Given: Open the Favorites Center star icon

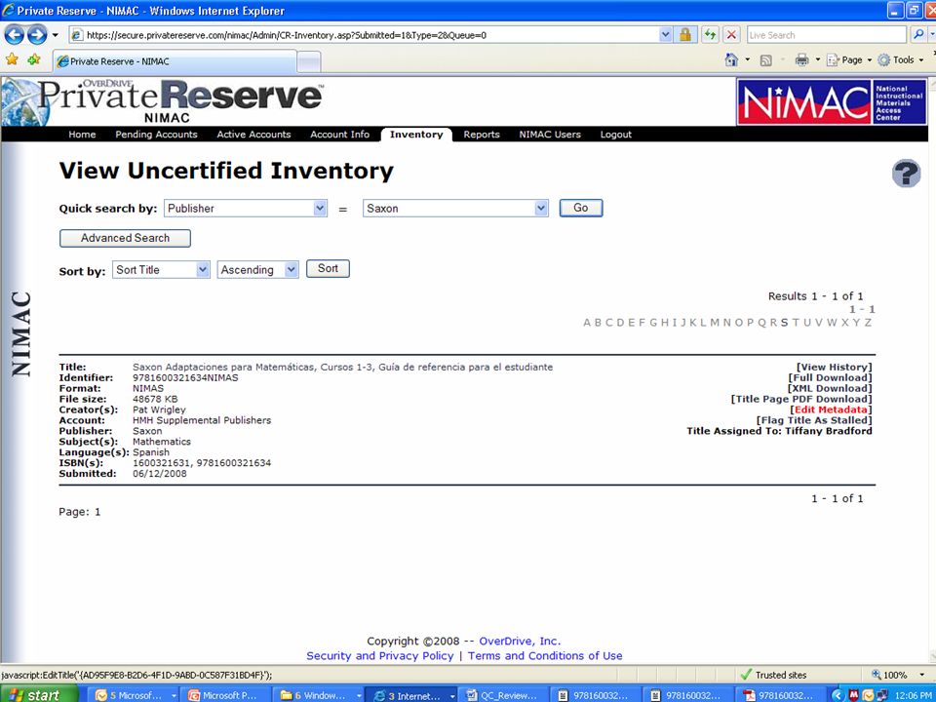Looking at the screenshot, I should click(12, 59).
